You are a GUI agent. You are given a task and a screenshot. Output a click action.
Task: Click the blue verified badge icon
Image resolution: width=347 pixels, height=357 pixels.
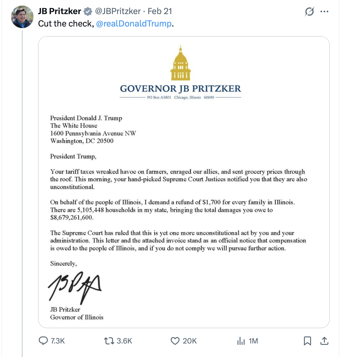88,11
